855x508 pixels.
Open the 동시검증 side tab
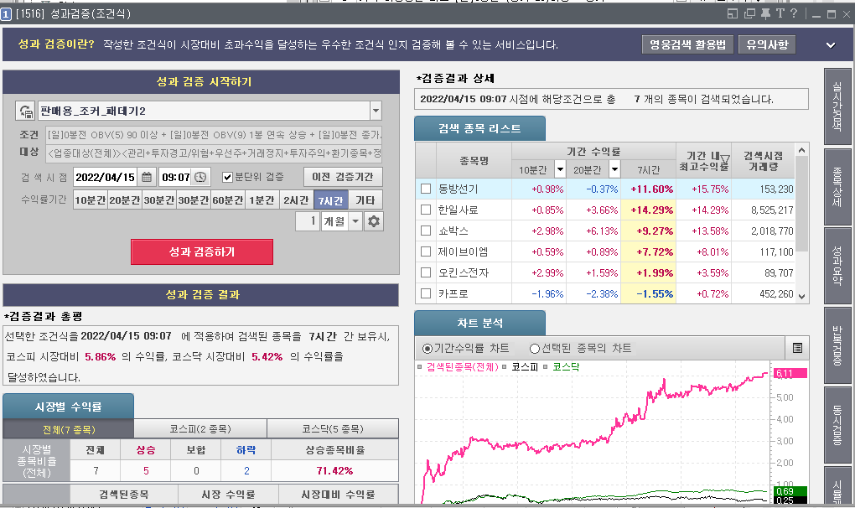pyautogui.click(x=837, y=425)
